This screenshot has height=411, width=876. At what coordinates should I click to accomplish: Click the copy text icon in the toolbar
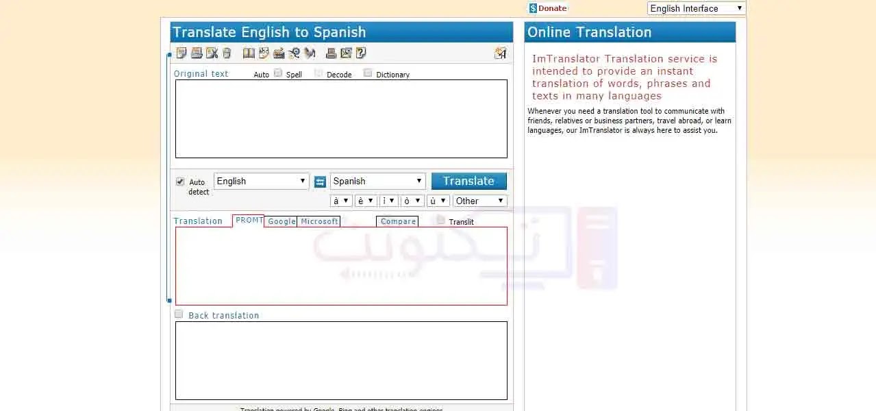coord(182,53)
